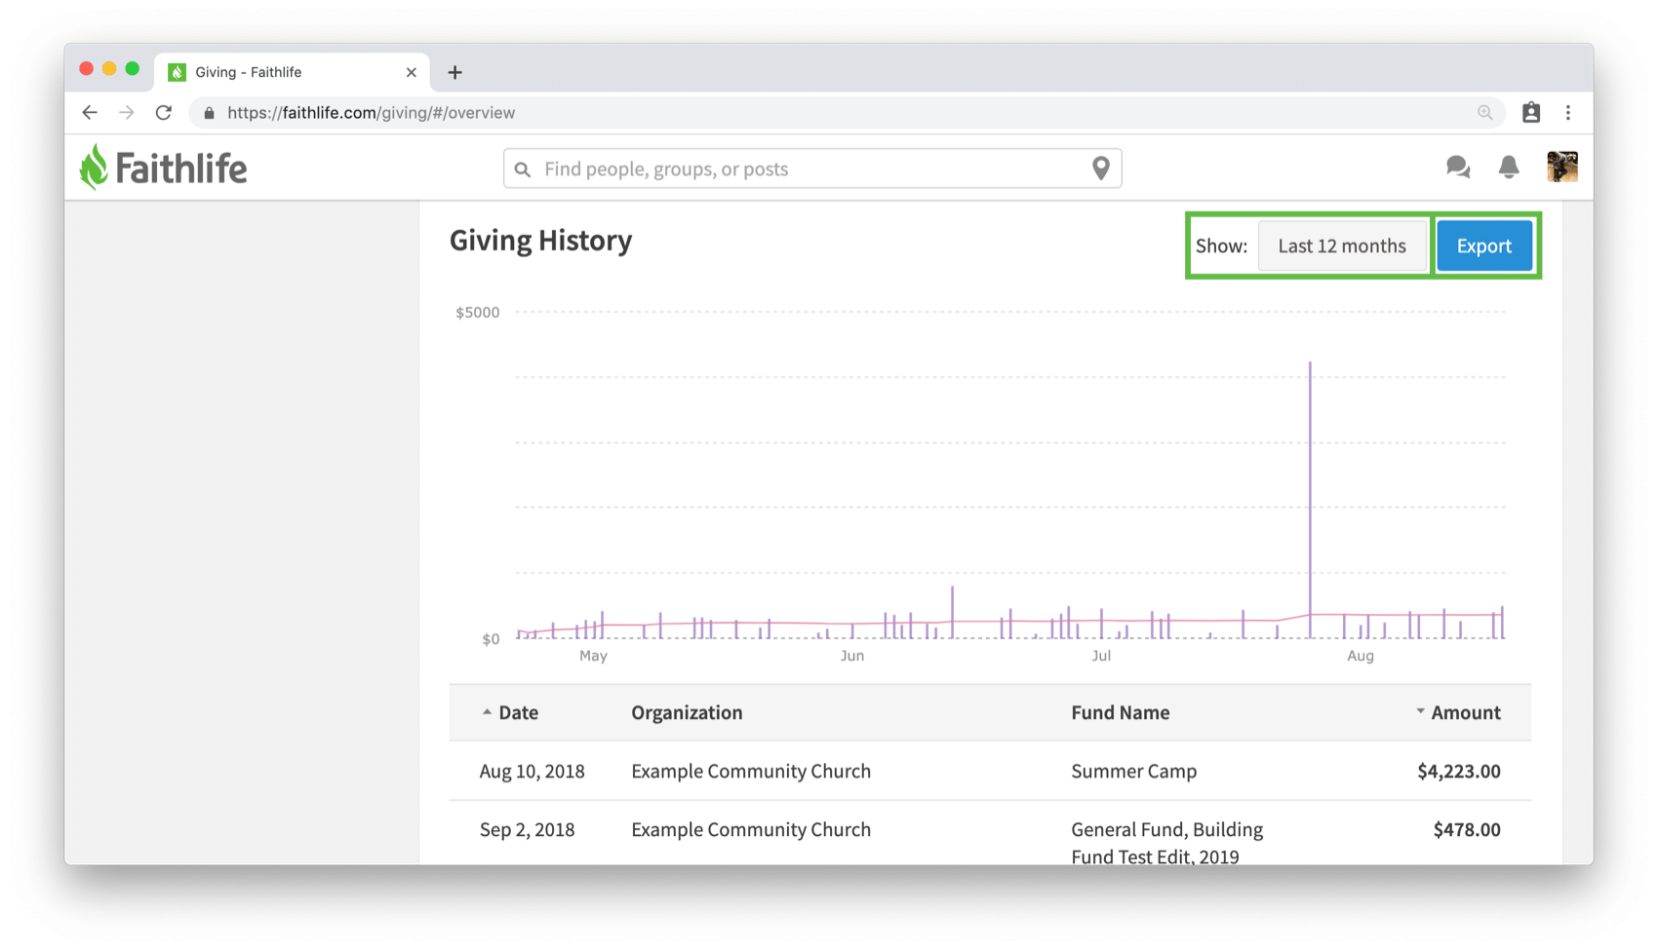Image resolution: width=1658 pixels, height=950 pixels.
Task: Click the Jun label on chart axis
Action: 852,656
